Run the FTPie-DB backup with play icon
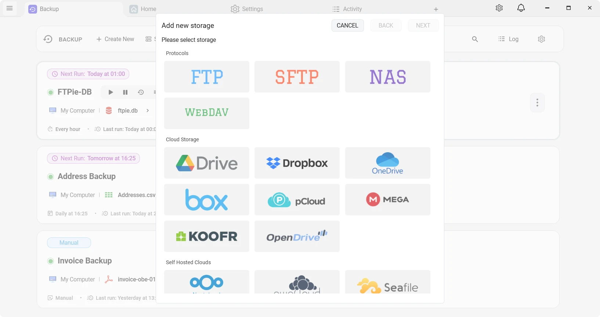Viewport: 600px width, 317px height. 111,92
